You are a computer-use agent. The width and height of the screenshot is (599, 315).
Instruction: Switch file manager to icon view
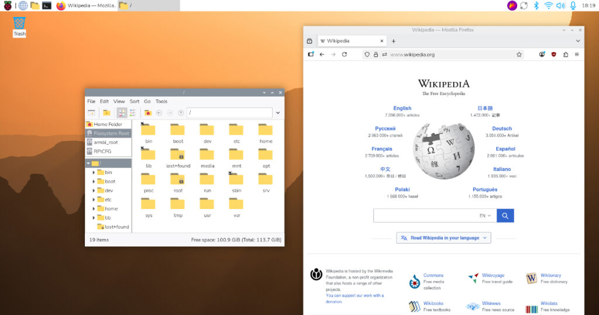(x=122, y=112)
